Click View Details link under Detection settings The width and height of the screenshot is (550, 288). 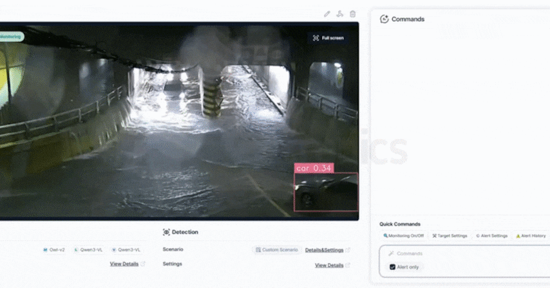point(328,265)
